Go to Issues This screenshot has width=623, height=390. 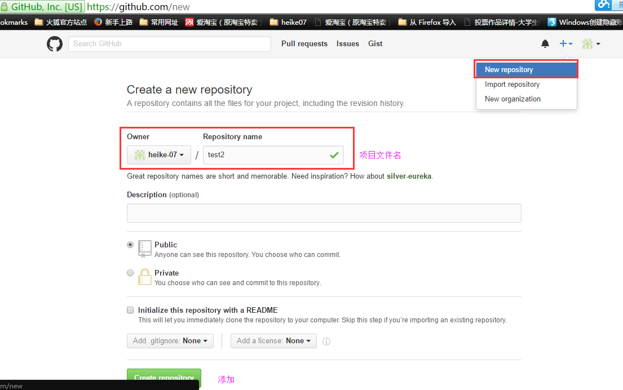click(348, 44)
